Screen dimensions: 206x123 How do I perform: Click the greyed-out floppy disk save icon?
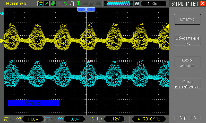coord(92,4)
